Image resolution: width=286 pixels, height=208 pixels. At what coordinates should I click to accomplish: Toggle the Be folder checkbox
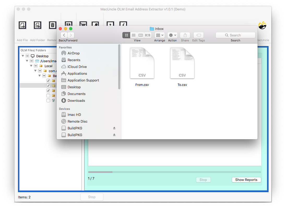click(44, 76)
